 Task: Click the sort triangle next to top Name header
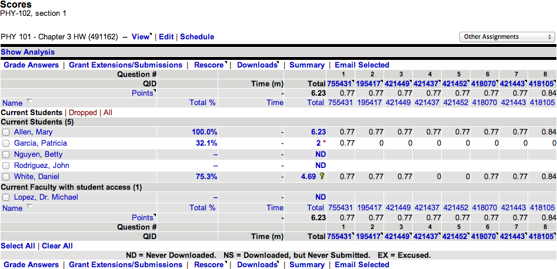(29, 103)
